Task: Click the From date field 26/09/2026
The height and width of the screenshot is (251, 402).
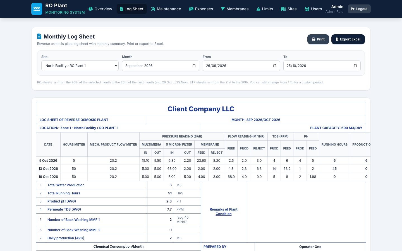Action: pyautogui.click(x=241, y=66)
